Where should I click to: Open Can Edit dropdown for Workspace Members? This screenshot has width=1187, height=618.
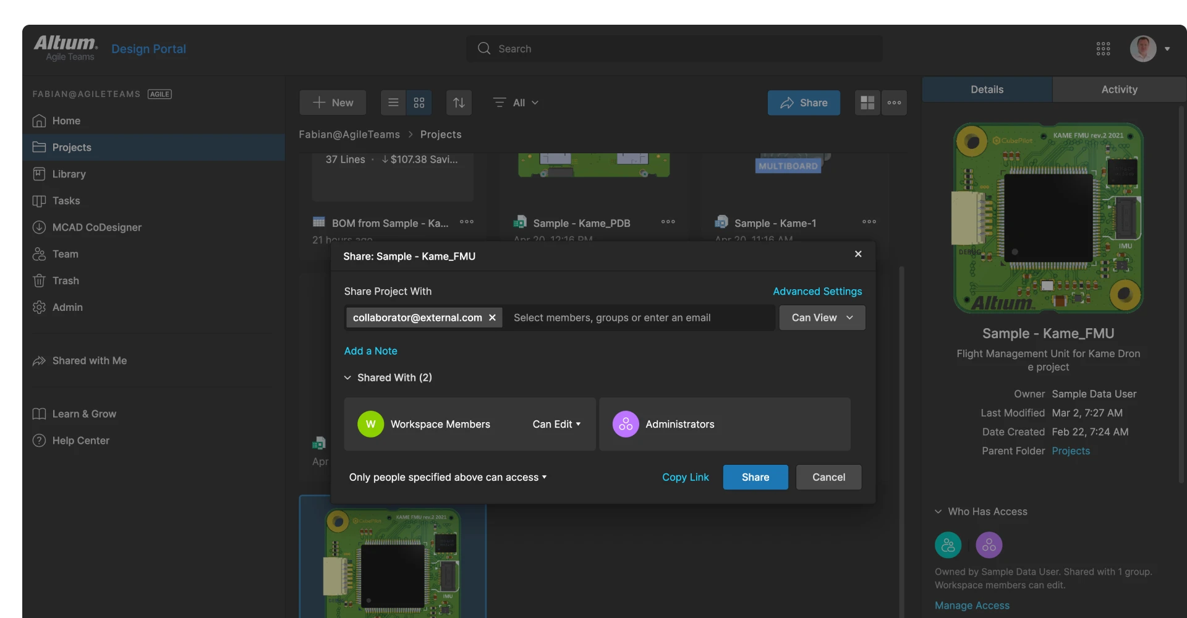coord(556,424)
